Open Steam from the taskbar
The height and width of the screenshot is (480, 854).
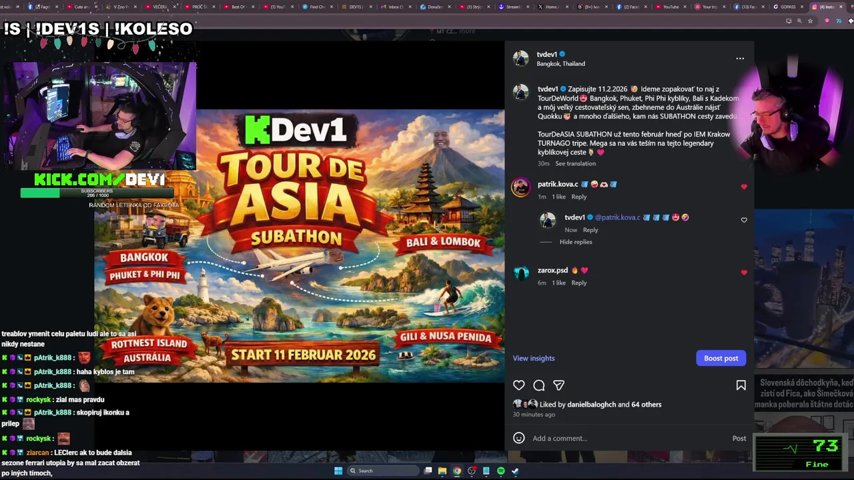coord(515,471)
